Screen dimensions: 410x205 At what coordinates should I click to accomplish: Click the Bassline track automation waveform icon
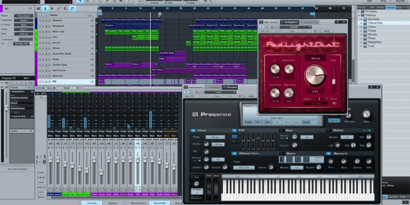(x=92, y=20)
